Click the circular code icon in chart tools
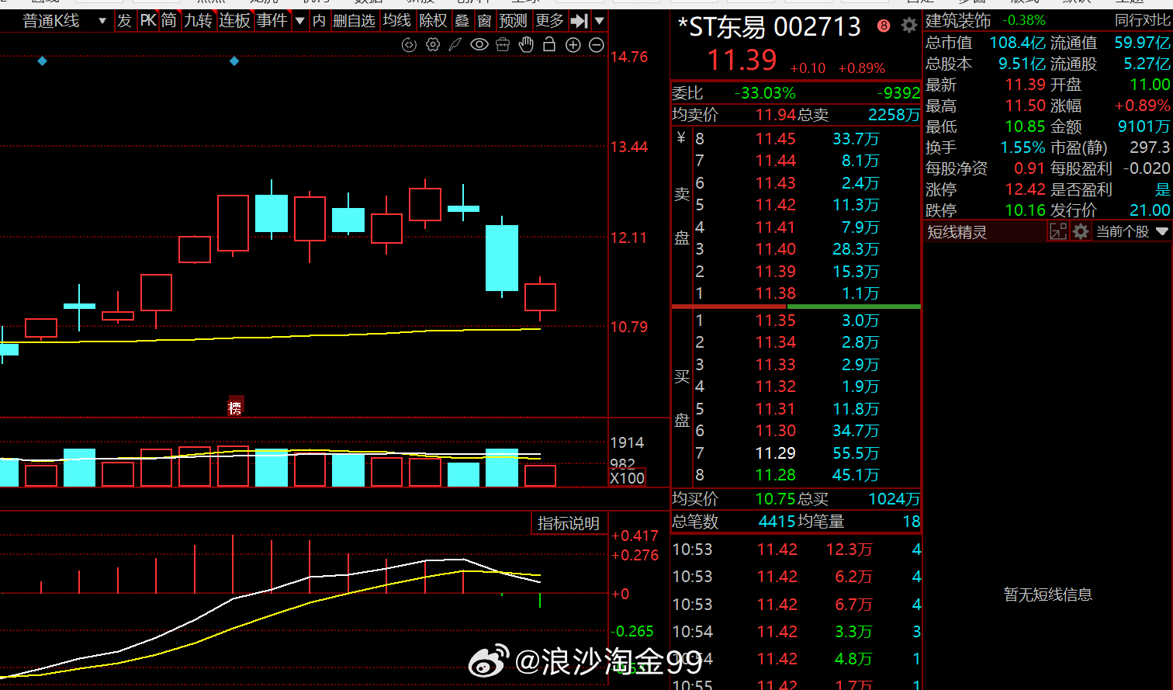 [409, 45]
